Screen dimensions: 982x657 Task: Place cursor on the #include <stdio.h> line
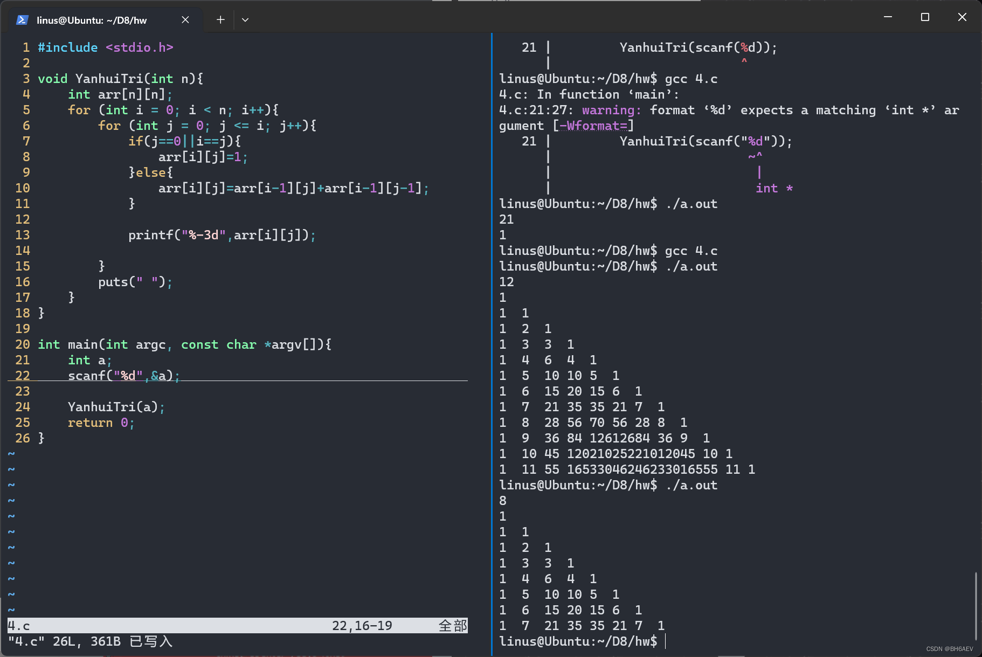point(106,47)
